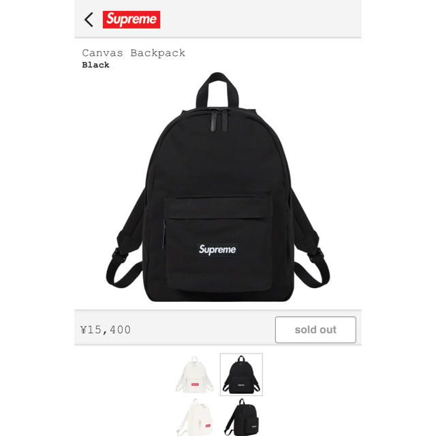
Task: Tap the white Supreme logo patch on backpack
Action: coord(217,249)
